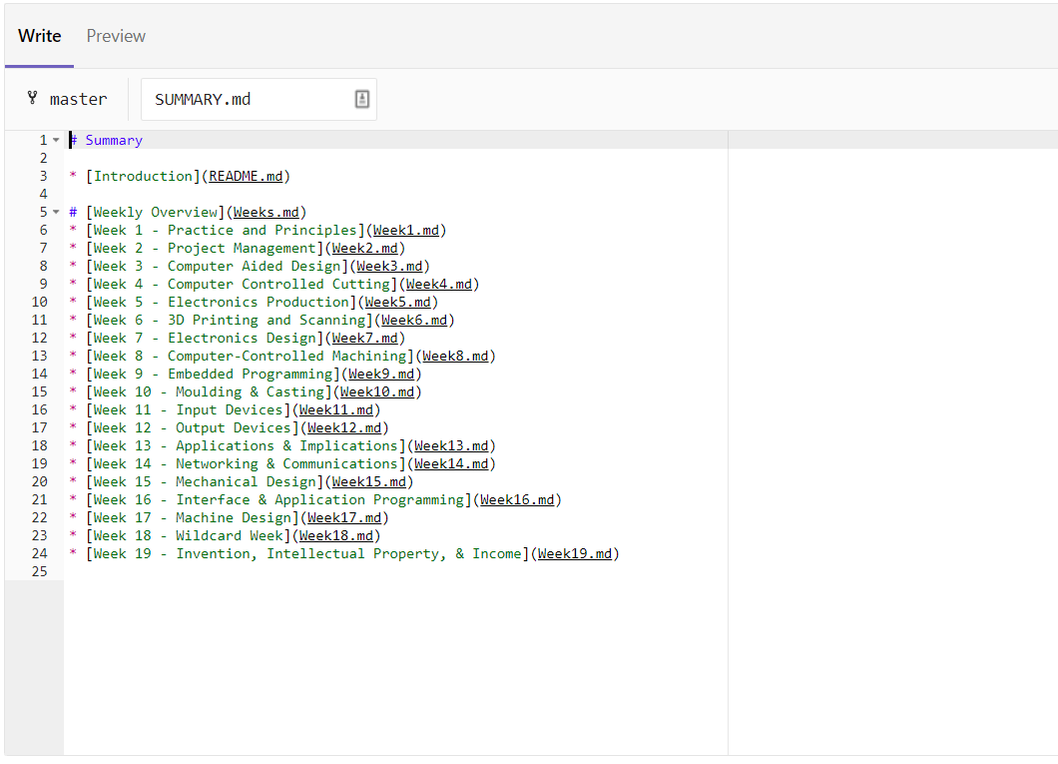Click line number 12 in the gutter

coord(39,338)
